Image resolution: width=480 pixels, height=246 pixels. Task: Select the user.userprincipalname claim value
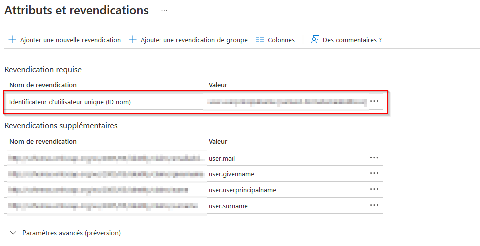[242, 190]
